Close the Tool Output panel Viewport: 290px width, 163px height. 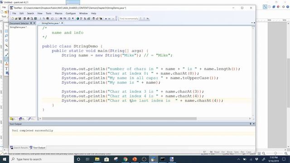254,124
